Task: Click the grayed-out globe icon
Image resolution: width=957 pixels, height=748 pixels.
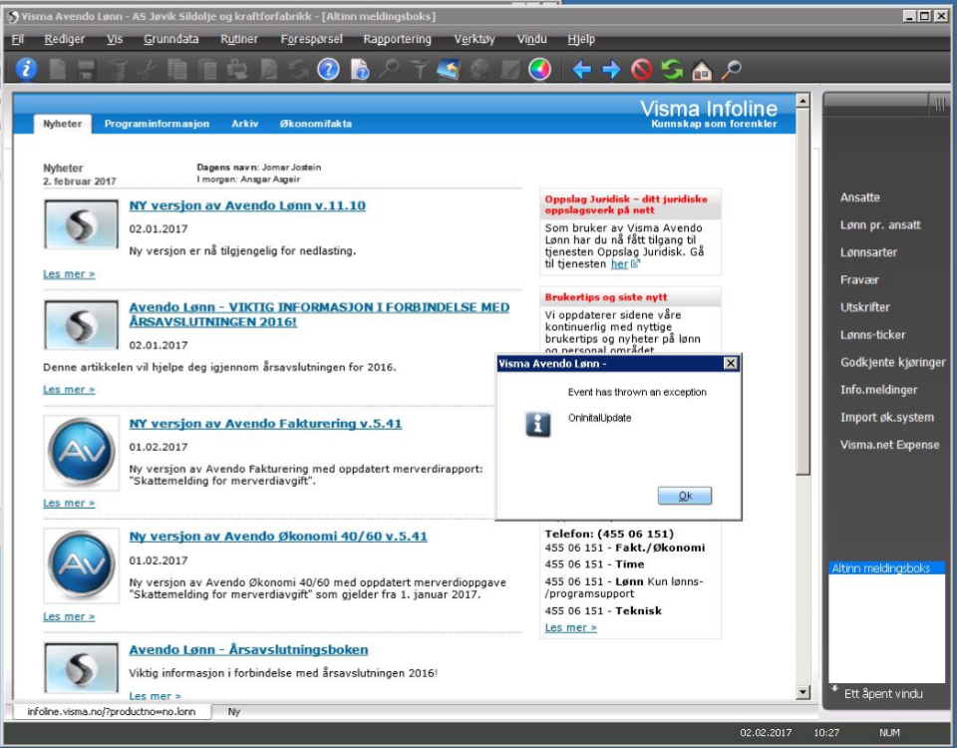Action: [479, 70]
